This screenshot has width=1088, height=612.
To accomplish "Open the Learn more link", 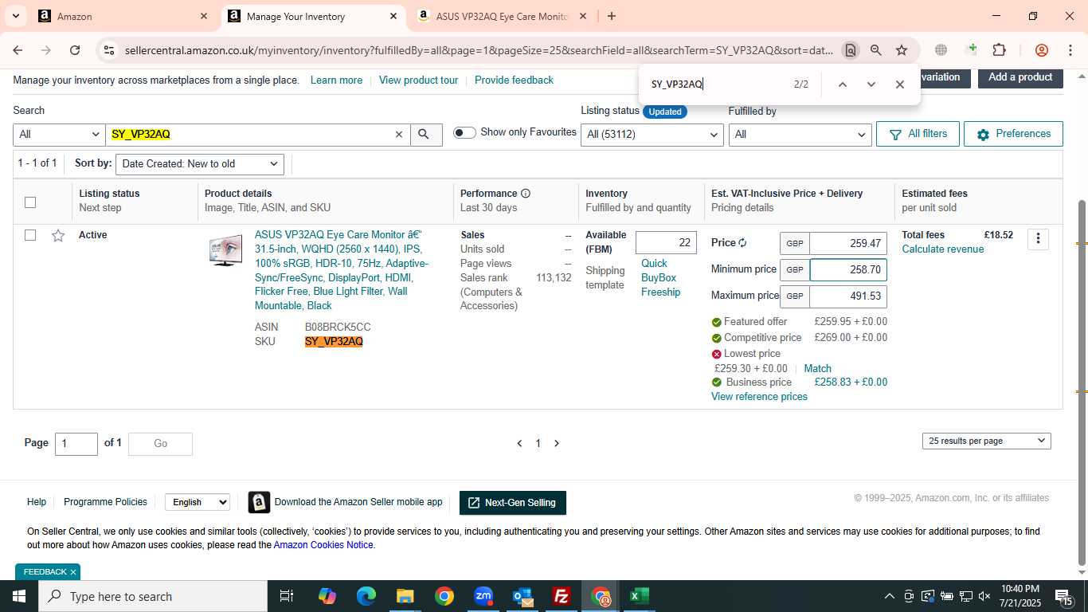I will coord(336,80).
